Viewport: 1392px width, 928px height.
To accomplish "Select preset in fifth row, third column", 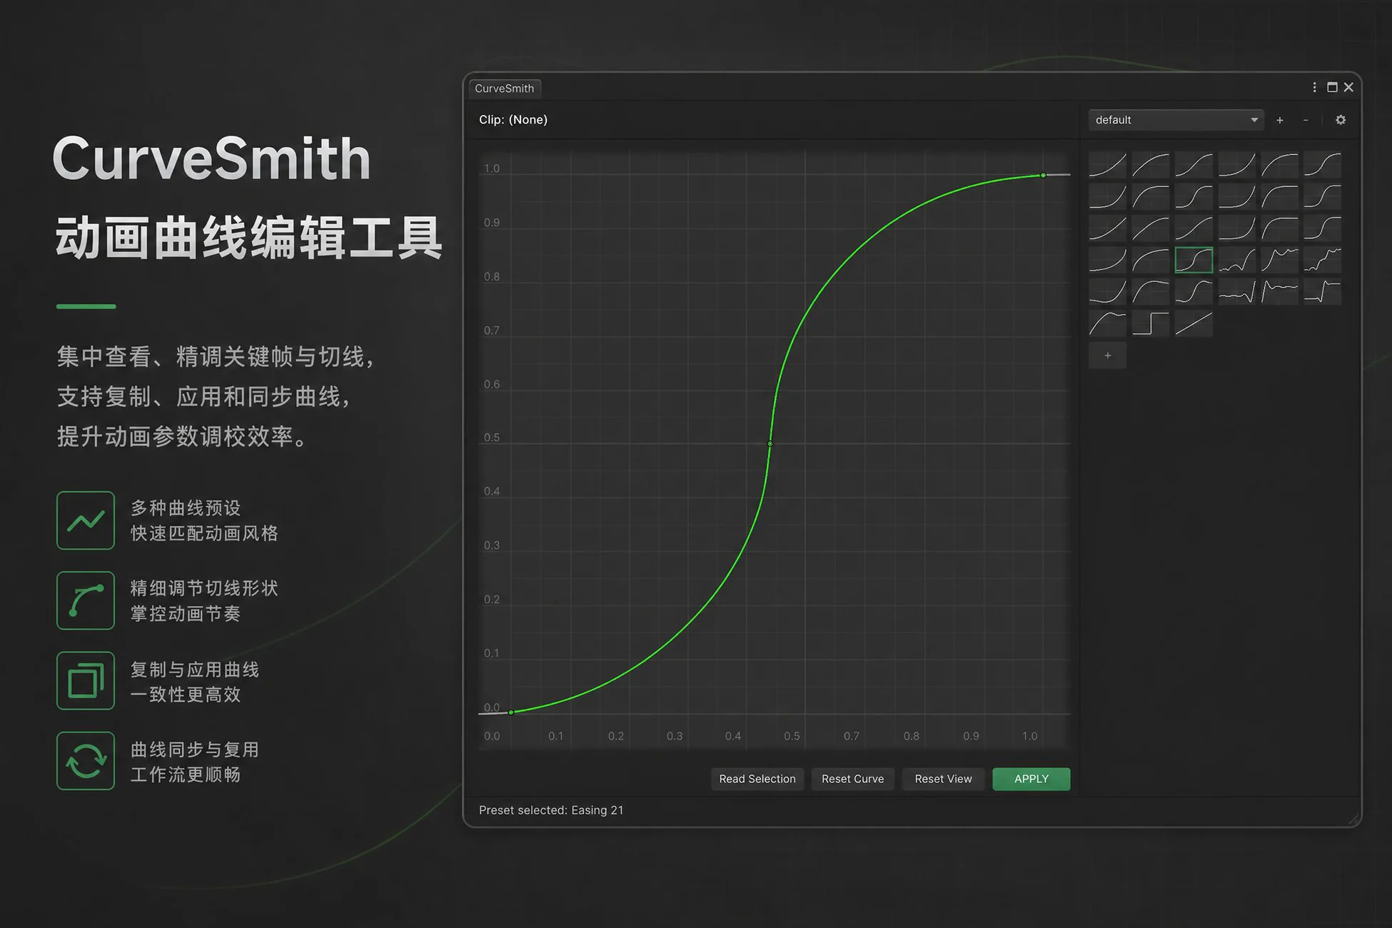I will coord(1194,292).
